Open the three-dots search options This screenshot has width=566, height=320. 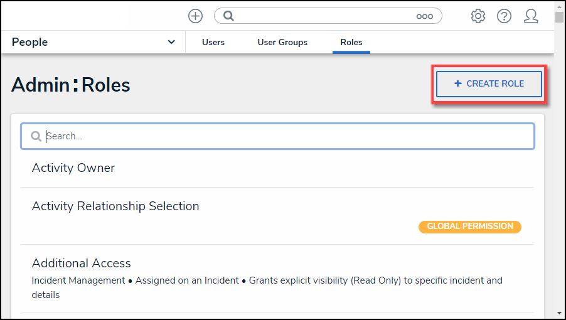425,16
